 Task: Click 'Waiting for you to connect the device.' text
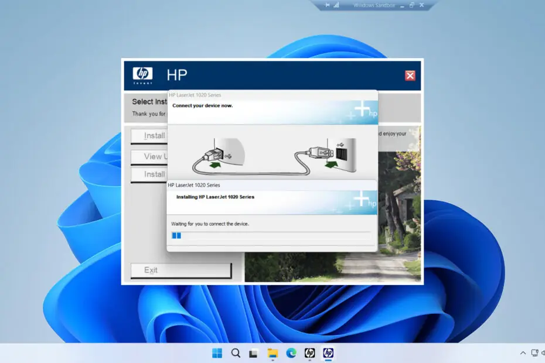(210, 224)
